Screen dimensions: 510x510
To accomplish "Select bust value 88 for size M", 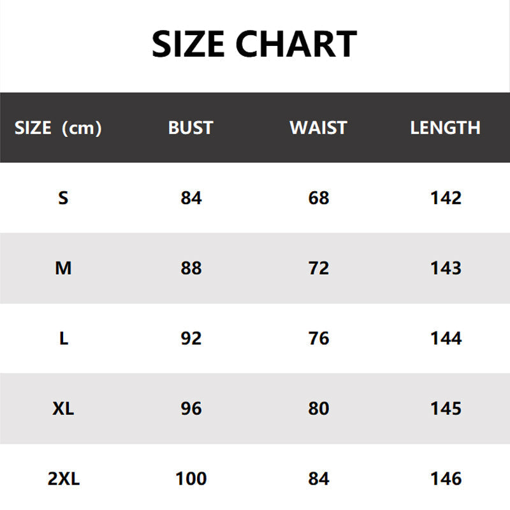I will (191, 268).
